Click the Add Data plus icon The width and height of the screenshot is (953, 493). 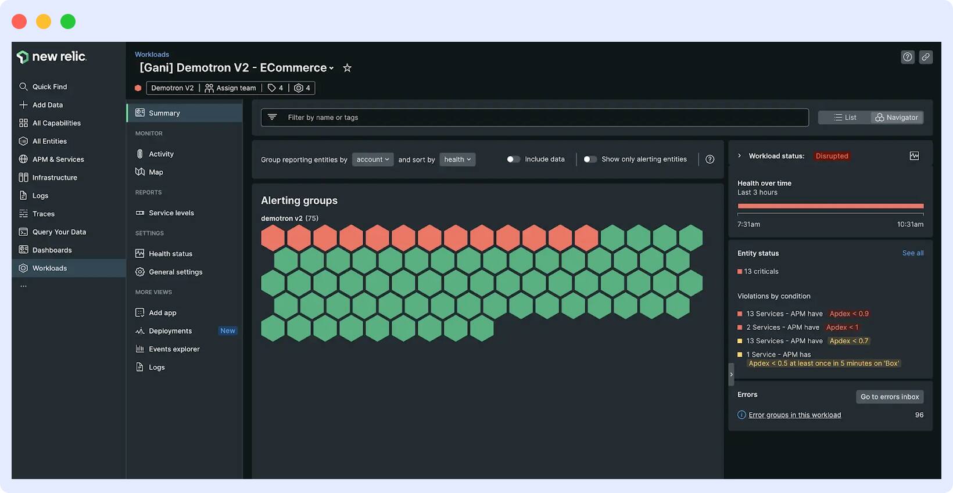point(23,105)
